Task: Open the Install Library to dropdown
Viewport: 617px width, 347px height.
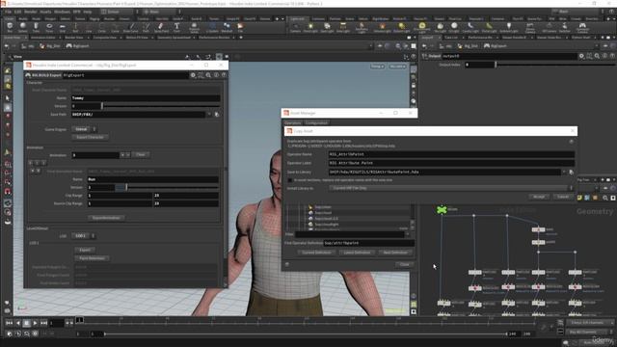Action: (452, 188)
